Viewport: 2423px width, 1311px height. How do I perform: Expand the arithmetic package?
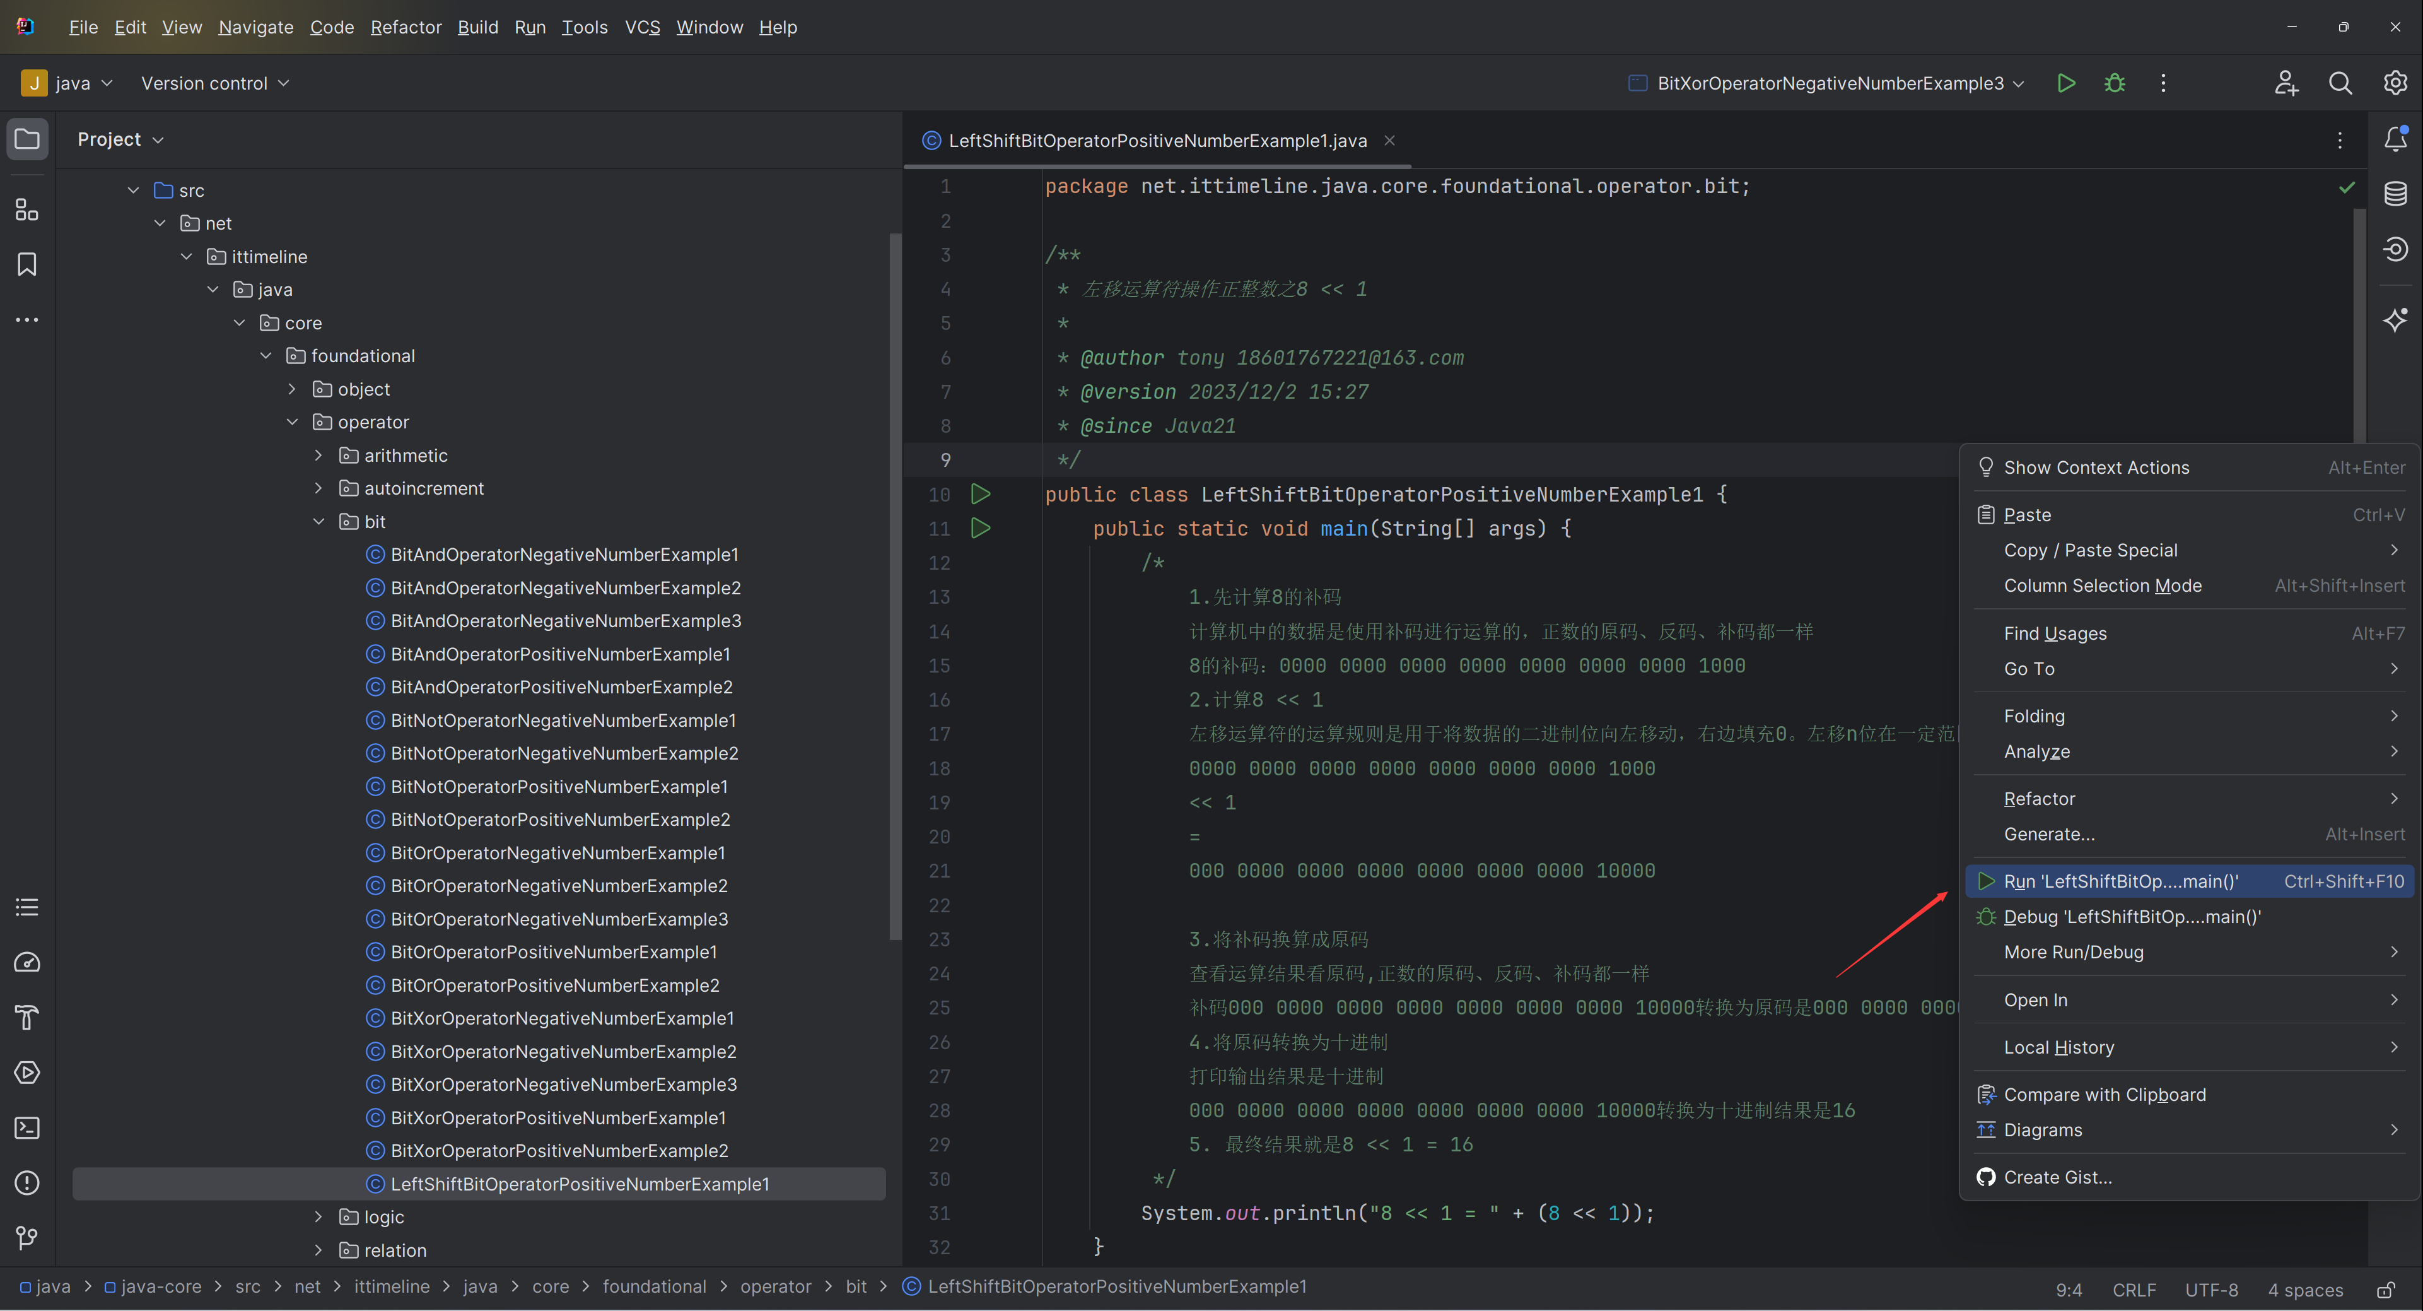coord(319,456)
